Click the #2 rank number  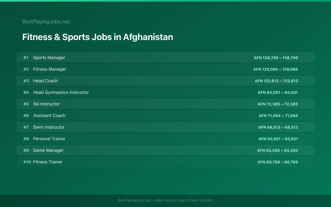[26, 69]
